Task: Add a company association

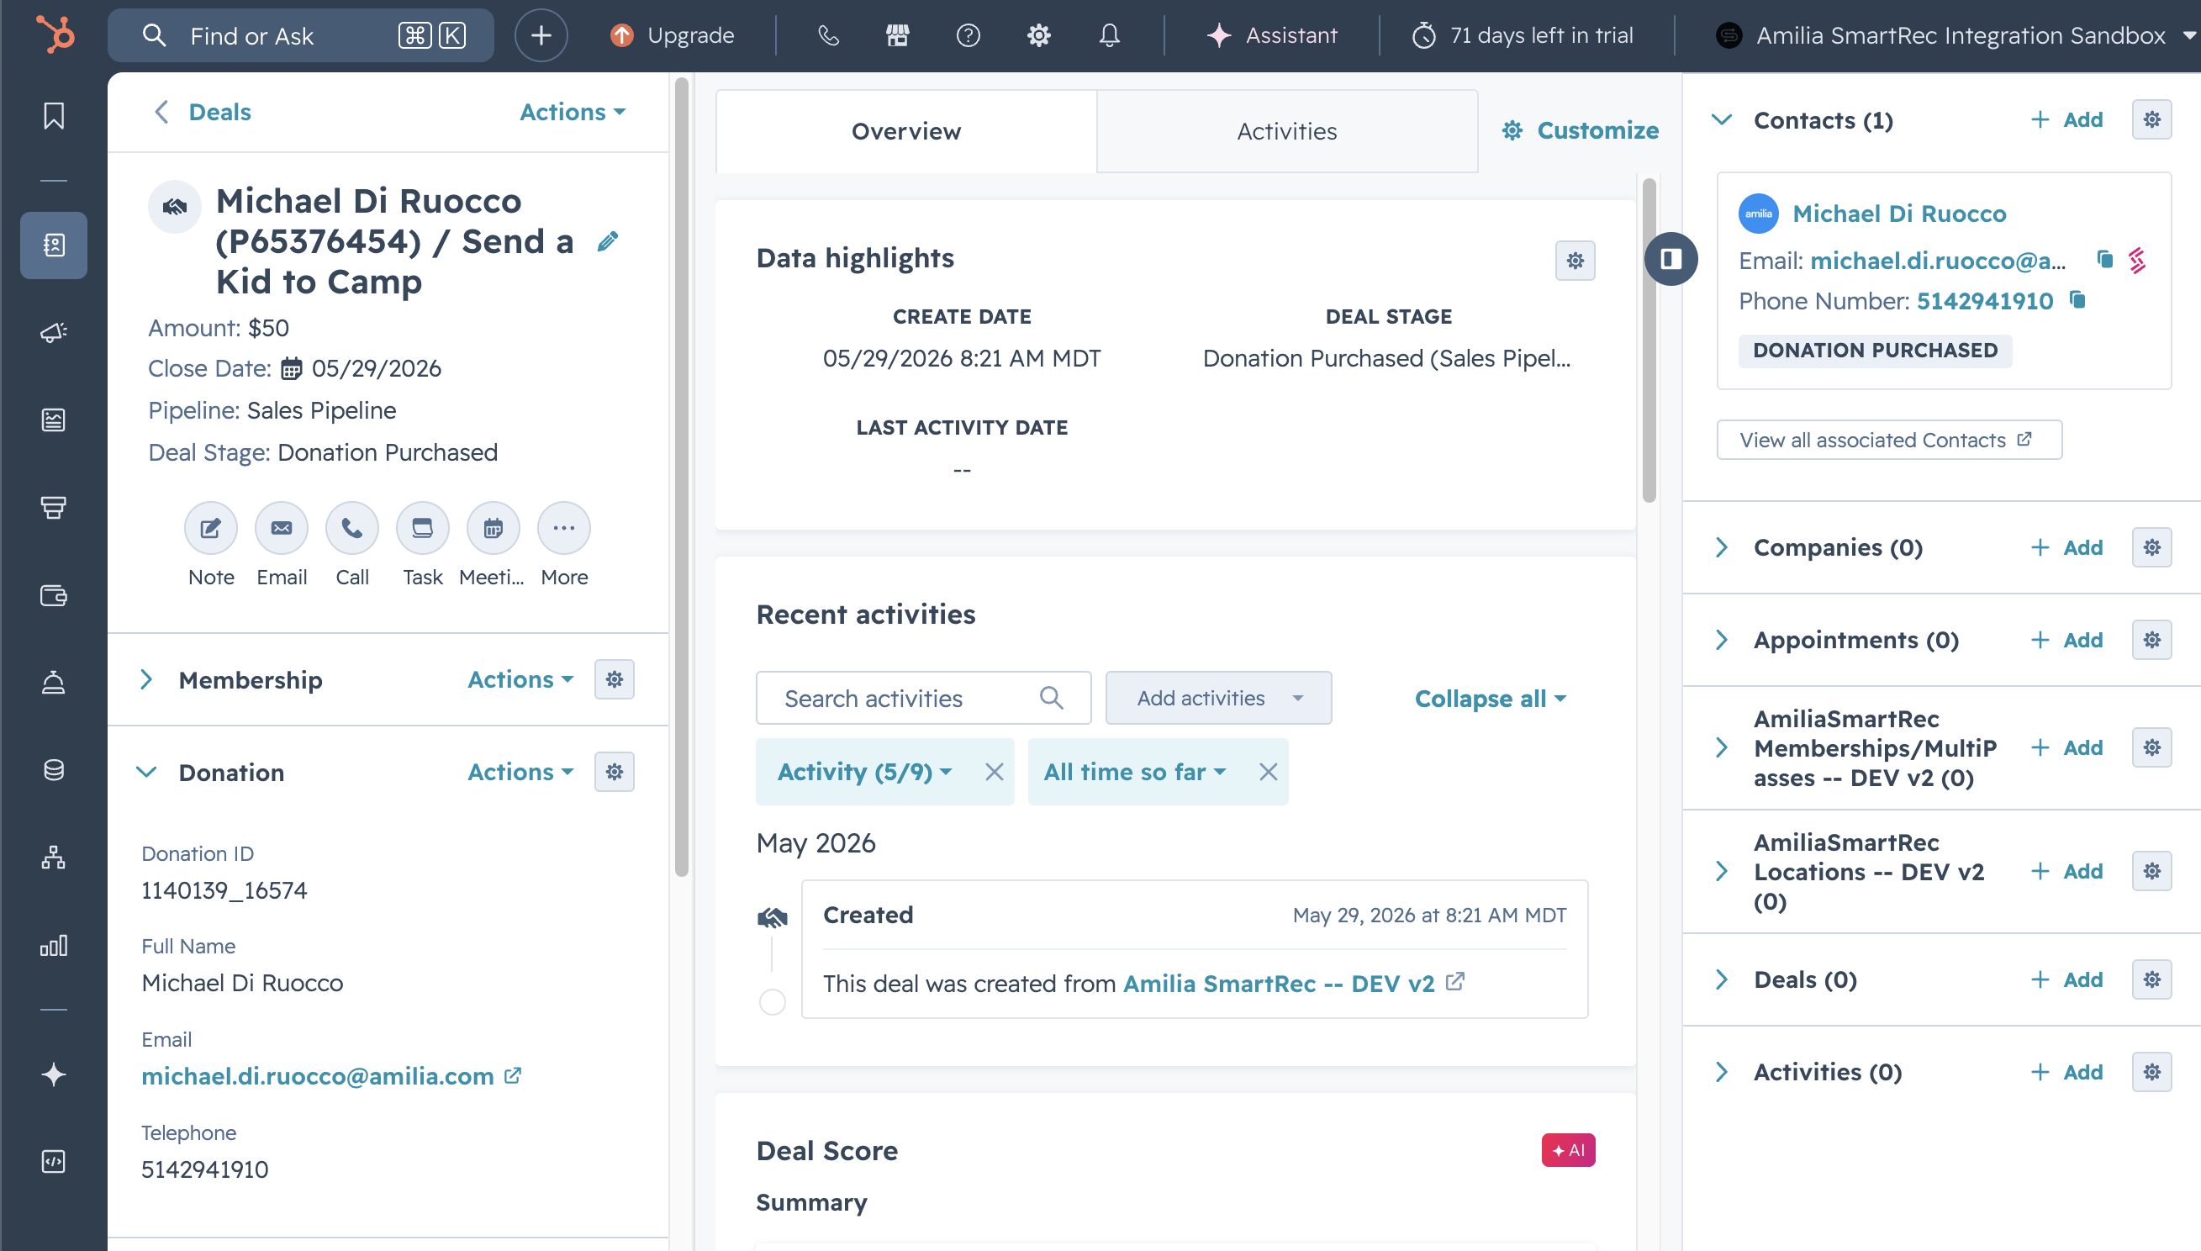Action: point(2066,547)
